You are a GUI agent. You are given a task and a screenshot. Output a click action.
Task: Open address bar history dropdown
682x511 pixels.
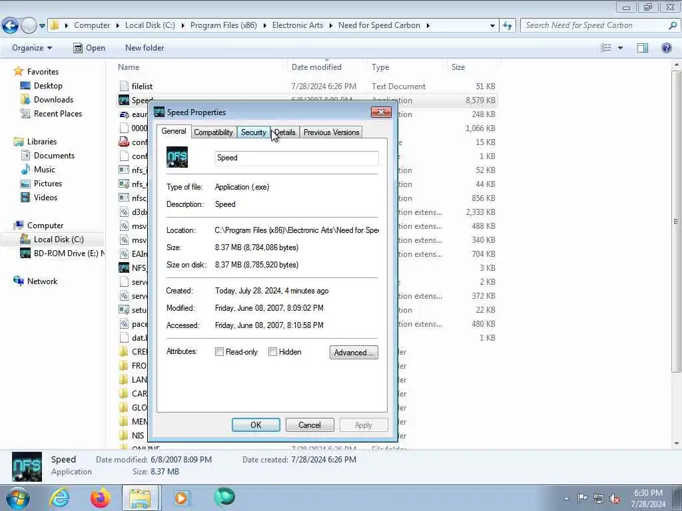(492, 26)
